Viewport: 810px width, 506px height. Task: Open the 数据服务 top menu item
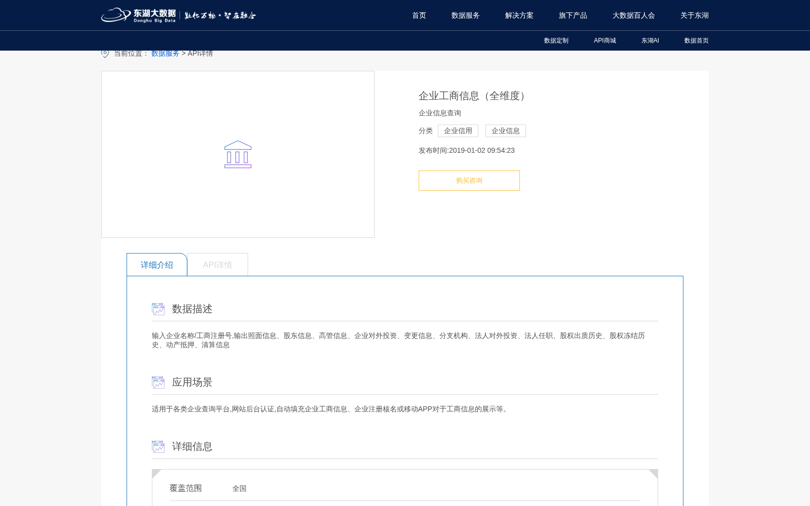point(466,15)
